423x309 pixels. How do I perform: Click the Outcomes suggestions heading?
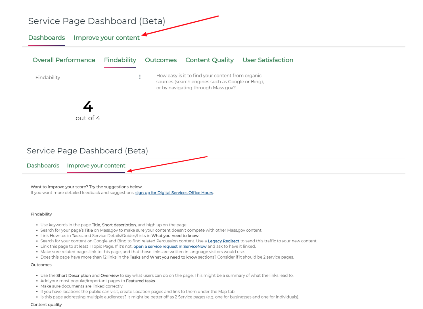(x=41, y=264)
